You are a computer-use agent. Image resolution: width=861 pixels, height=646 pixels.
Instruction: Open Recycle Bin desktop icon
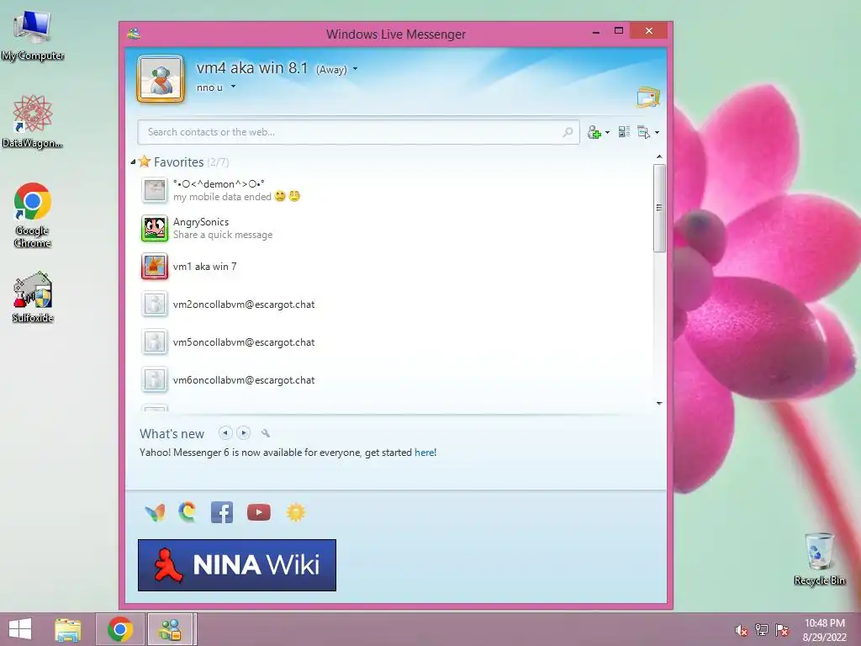pyautogui.click(x=819, y=559)
